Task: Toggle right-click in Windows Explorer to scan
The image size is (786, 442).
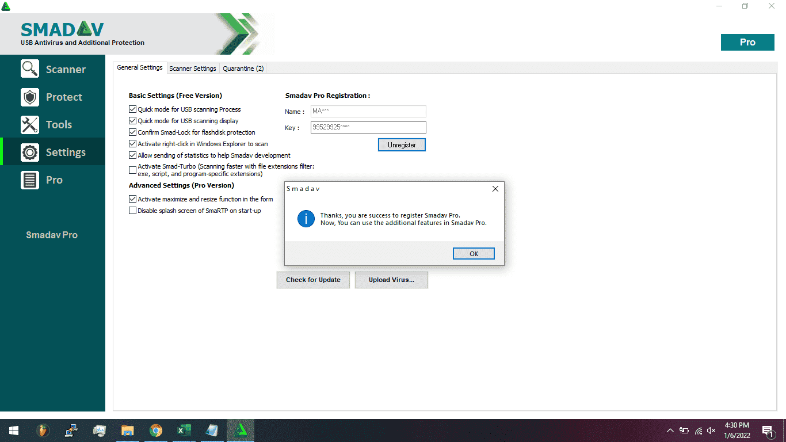Action: (133, 144)
